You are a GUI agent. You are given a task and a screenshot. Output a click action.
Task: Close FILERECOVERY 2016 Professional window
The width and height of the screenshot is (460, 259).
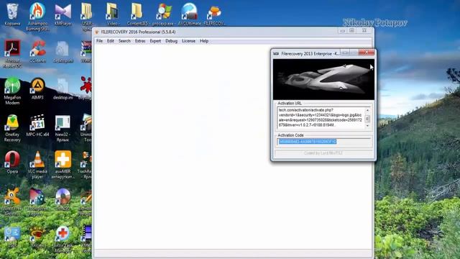click(364, 30)
